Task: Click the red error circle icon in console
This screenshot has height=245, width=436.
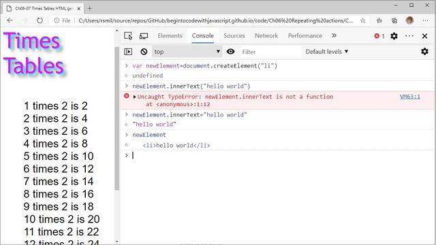Action: [127, 96]
